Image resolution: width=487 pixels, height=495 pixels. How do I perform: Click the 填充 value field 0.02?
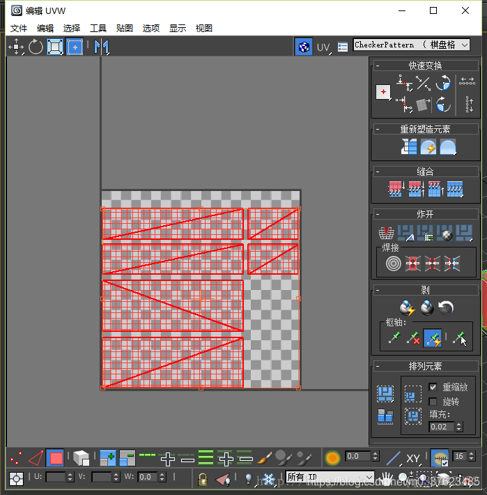pyautogui.click(x=442, y=427)
